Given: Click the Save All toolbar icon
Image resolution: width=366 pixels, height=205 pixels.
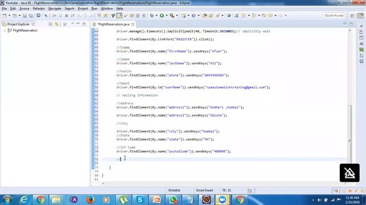Looking at the screenshot, I should coord(31,15).
